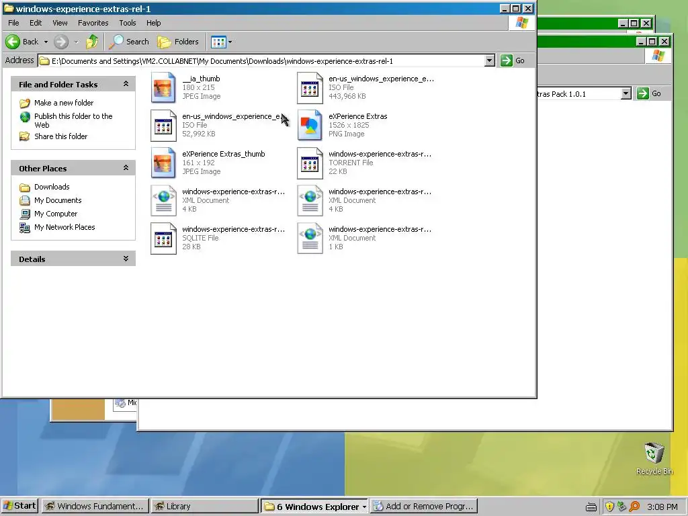Click Share this folder link
This screenshot has width=688, height=516.
coord(61,136)
